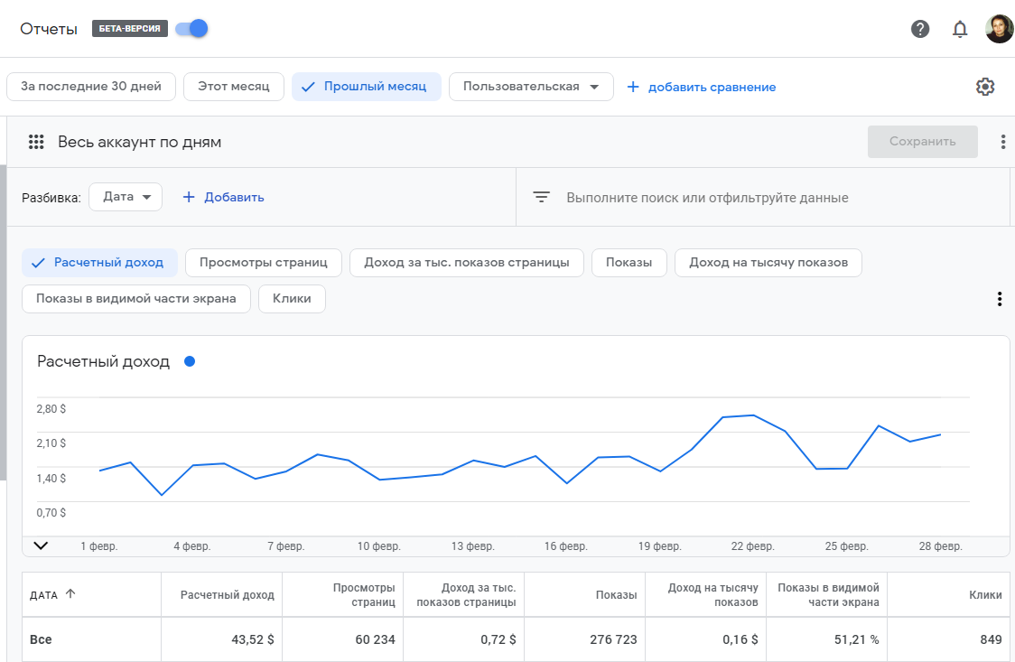Click the filter icon in search bar

click(x=541, y=197)
